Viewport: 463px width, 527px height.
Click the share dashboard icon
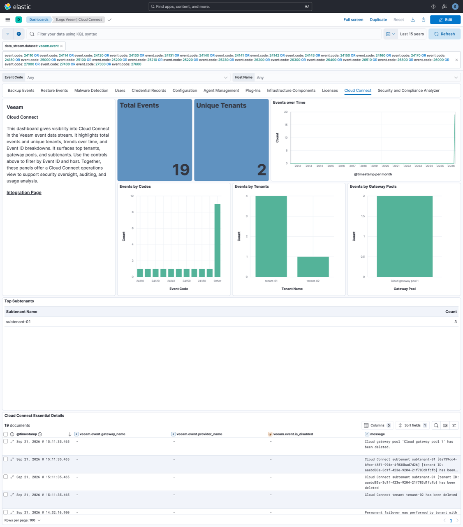424,20
